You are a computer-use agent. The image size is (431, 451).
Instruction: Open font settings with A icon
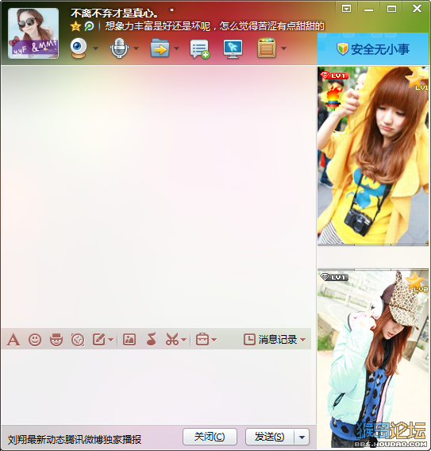(x=13, y=340)
